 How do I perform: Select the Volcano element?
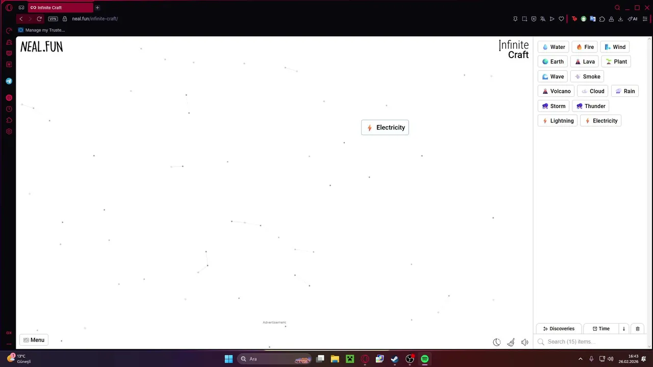click(x=556, y=91)
